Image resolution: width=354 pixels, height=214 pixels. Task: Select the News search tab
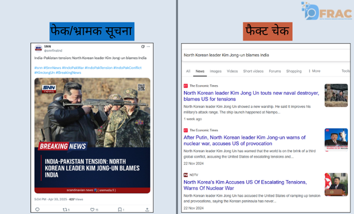coord(200,71)
